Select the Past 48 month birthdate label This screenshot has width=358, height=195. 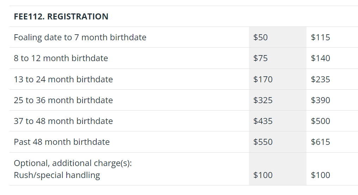pos(62,142)
